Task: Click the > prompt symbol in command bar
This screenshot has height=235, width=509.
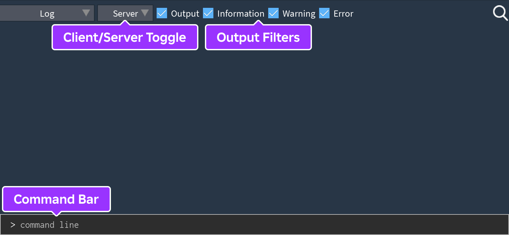Action: point(13,225)
